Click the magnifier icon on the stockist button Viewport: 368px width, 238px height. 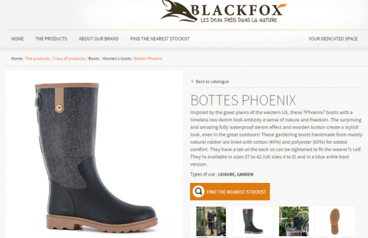198,191
